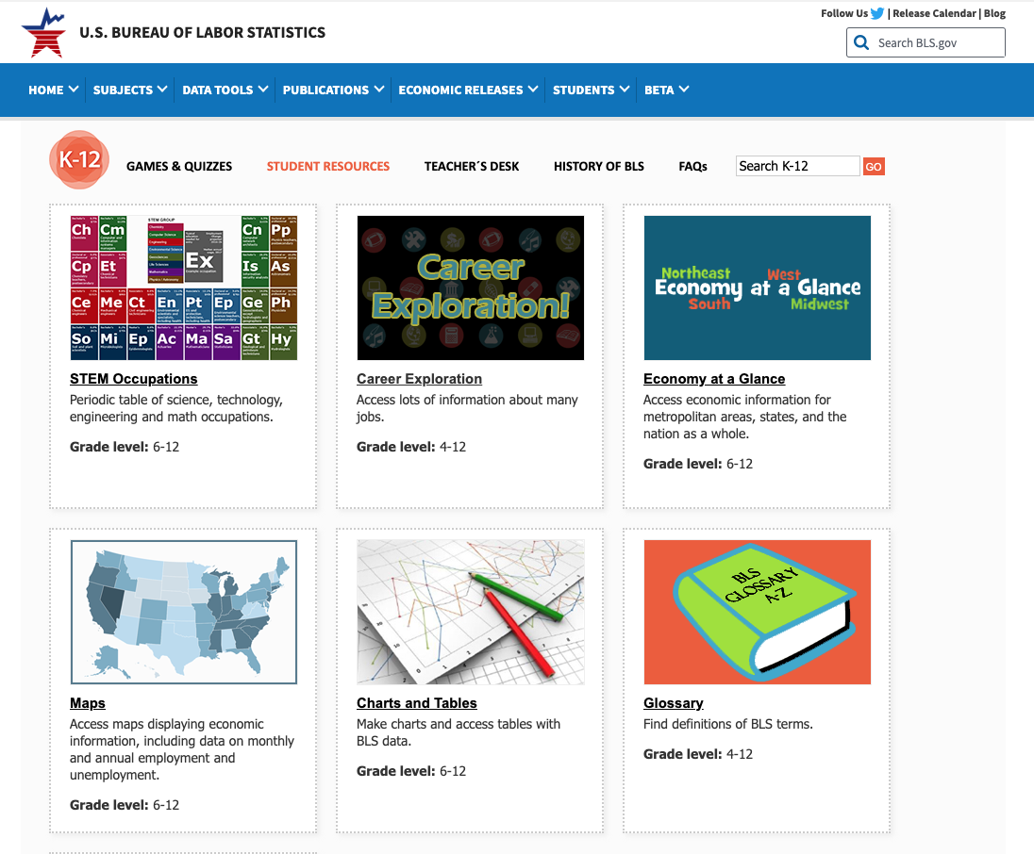
Task: Click inside the Search K-12 field
Action: coord(797,166)
